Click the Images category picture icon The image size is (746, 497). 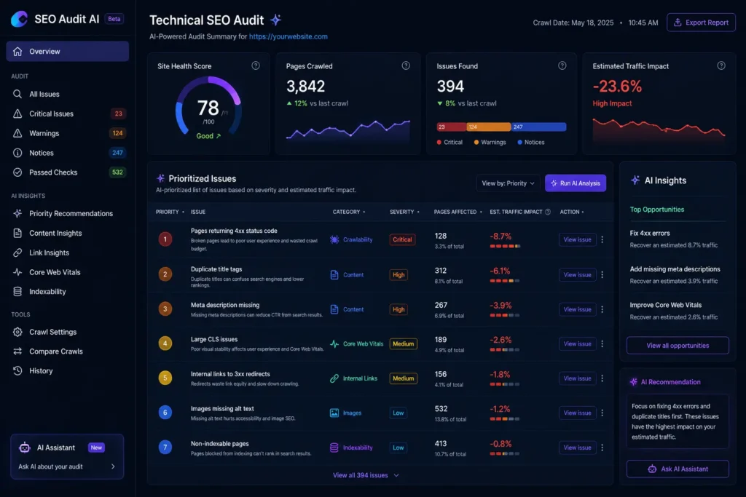click(x=334, y=413)
